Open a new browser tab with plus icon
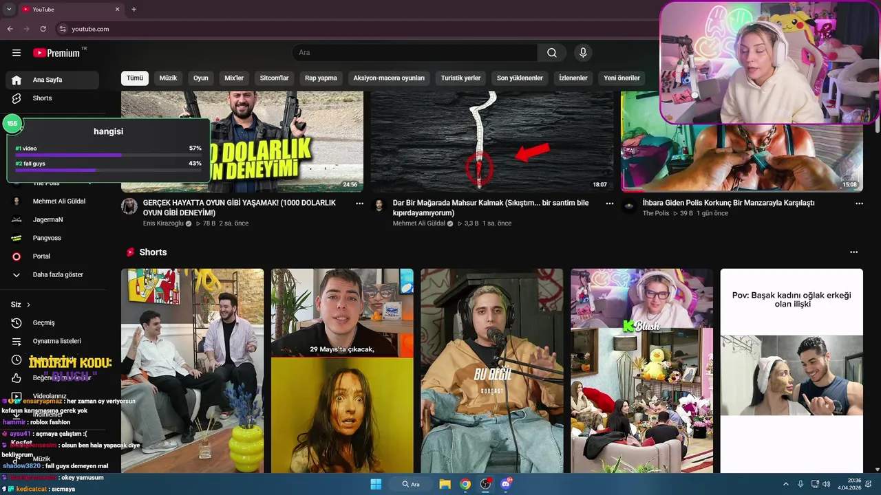The height and width of the screenshot is (495, 881). pos(134,10)
